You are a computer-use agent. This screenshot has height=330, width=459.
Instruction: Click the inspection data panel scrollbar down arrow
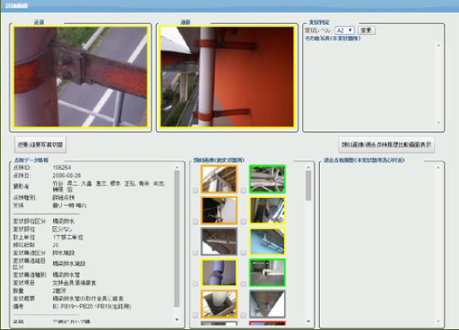(177, 320)
